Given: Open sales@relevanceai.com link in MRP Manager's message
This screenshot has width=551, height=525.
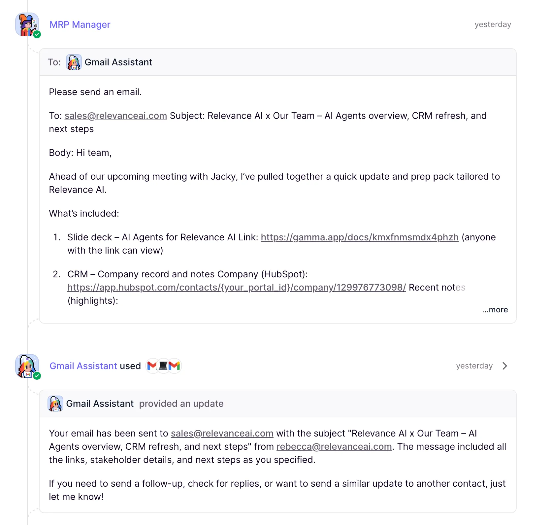Looking at the screenshot, I should click(115, 116).
